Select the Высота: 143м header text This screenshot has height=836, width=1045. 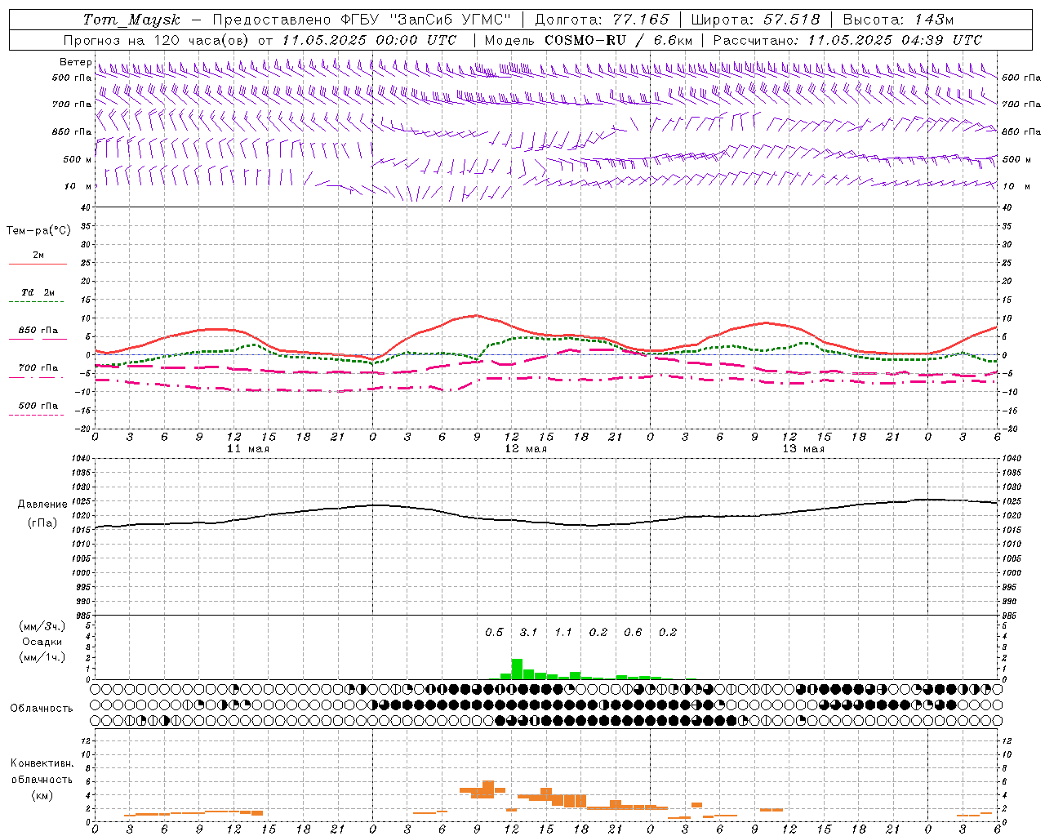[x=898, y=20]
